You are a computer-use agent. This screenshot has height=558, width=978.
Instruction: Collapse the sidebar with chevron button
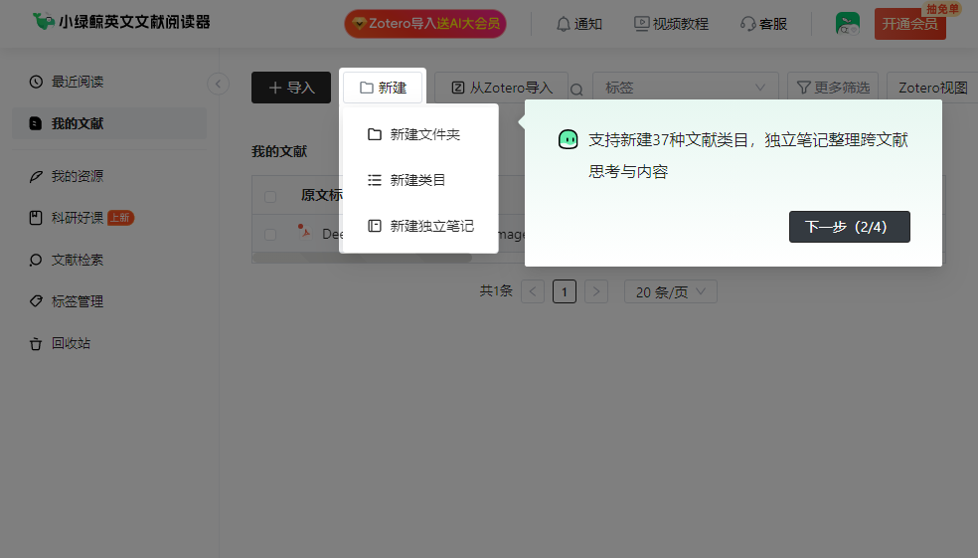pyautogui.click(x=219, y=84)
